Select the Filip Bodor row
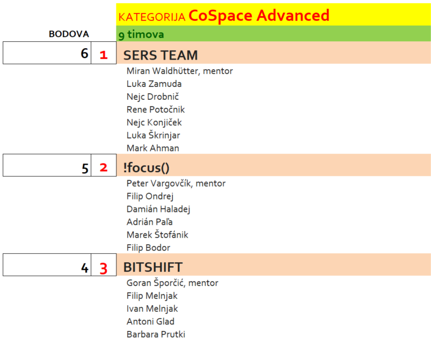Screen dimensions: 431x339 pyautogui.click(x=148, y=248)
